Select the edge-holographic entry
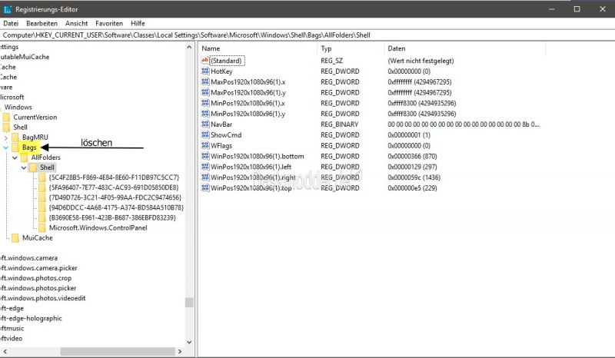This screenshot has width=615, height=358. click(32, 318)
